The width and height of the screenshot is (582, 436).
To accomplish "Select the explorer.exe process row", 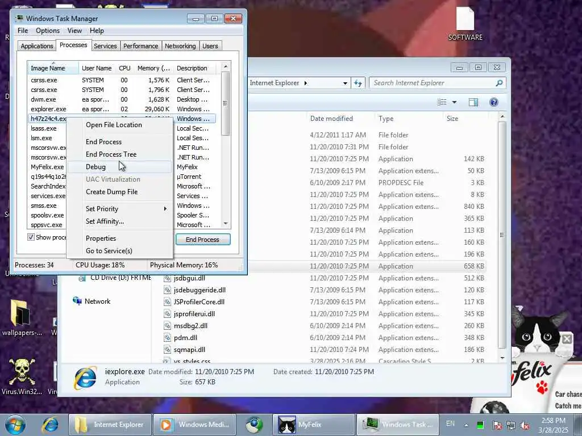I will [121, 109].
